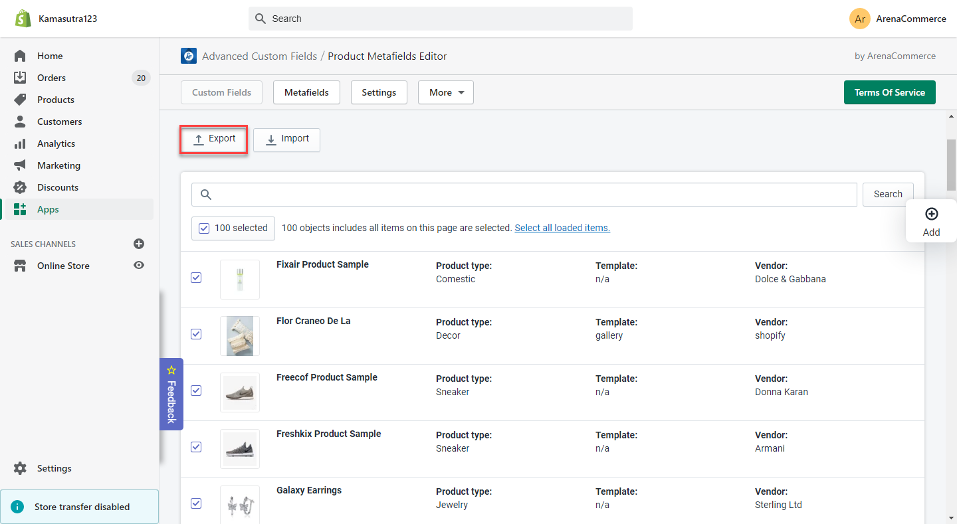The width and height of the screenshot is (957, 524).
Task: Click the Freshkix sneaker thumbnail
Action: pos(240,449)
